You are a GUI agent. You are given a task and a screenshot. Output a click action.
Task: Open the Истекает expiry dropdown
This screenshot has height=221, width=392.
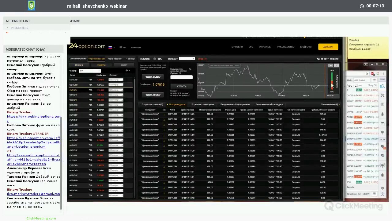(187, 59)
